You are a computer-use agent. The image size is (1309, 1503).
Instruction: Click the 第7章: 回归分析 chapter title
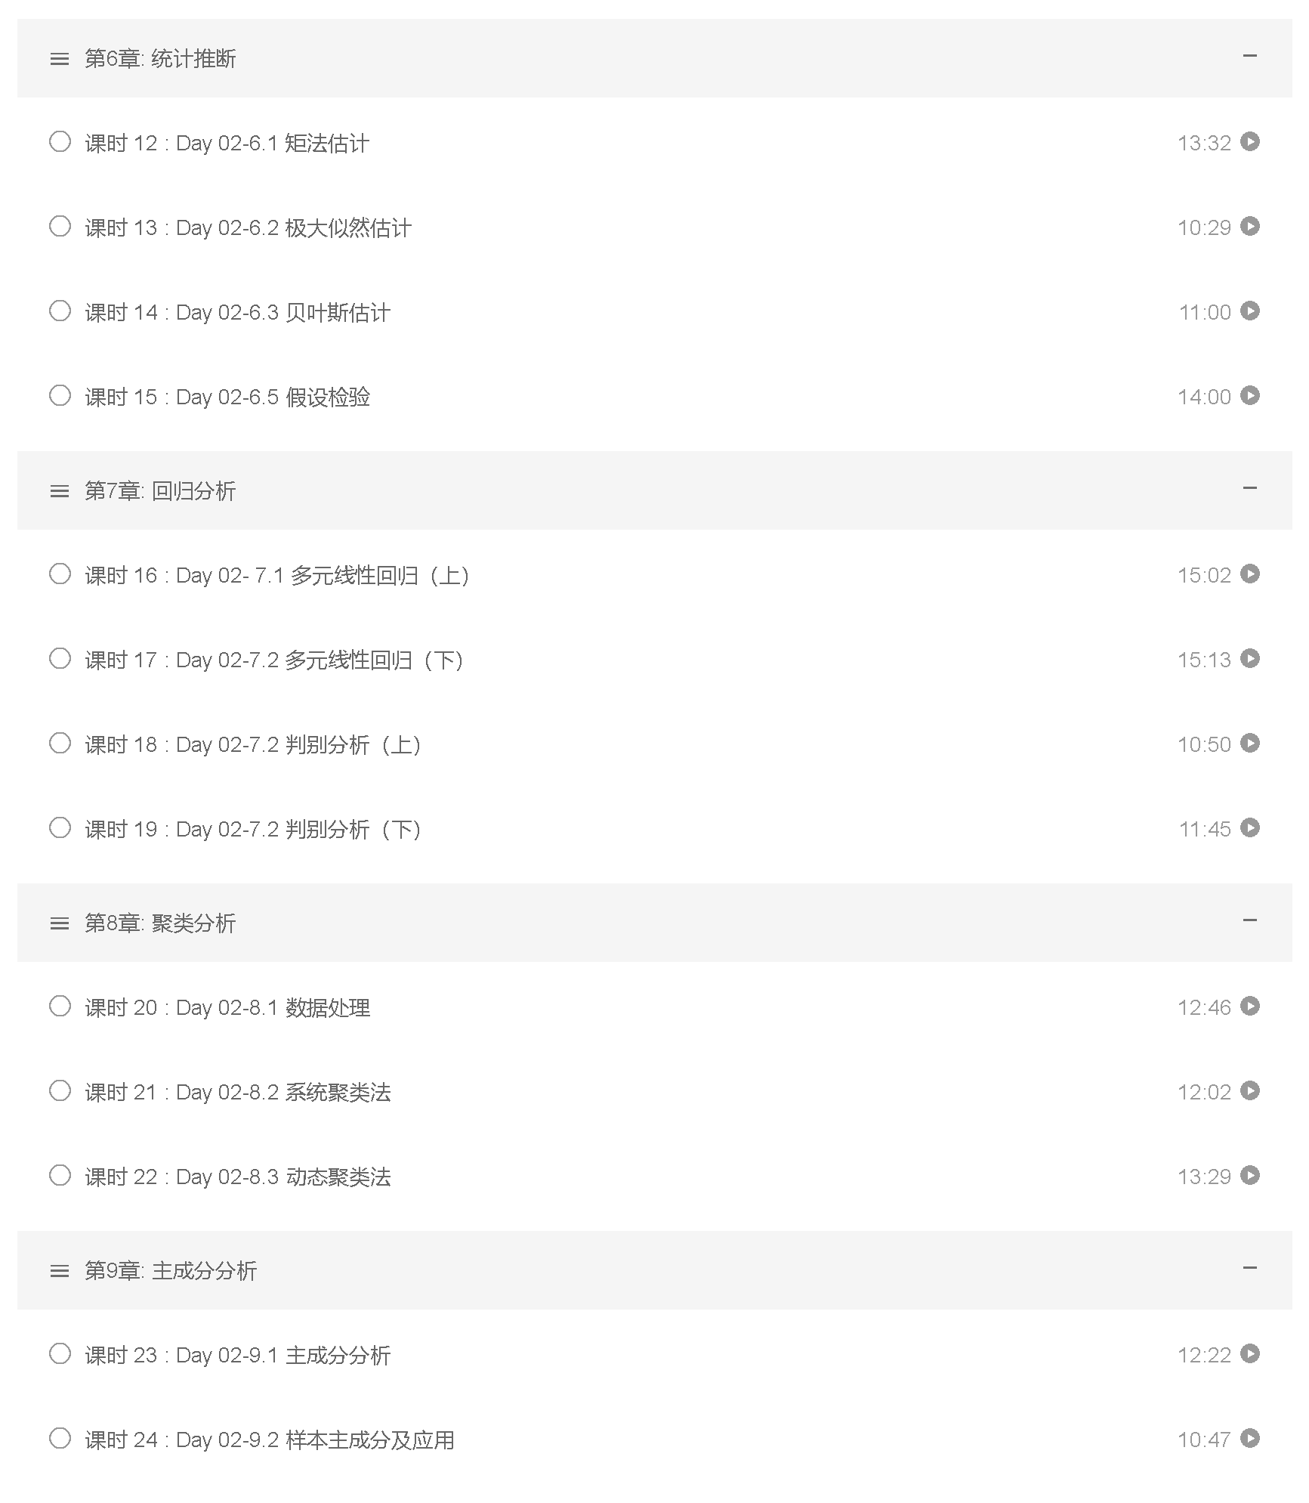click(x=160, y=491)
